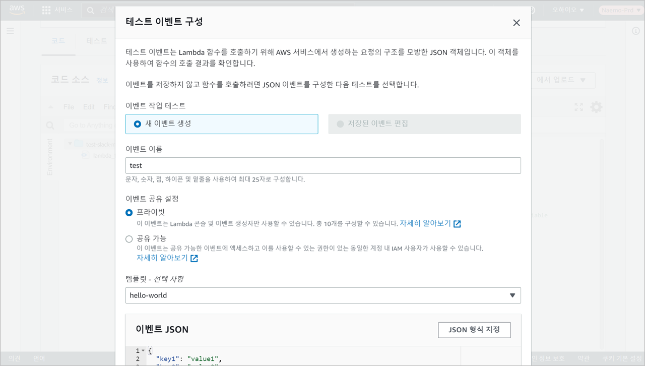This screenshot has width=645, height=366.
Task: Click the "key1" JSON line text
Action: click(189, 359)
